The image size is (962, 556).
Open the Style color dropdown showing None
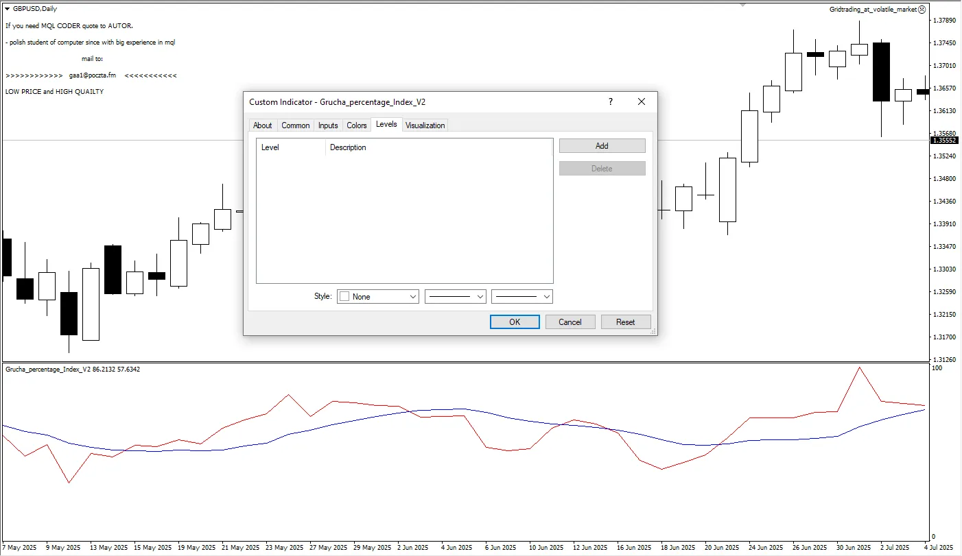378,297
